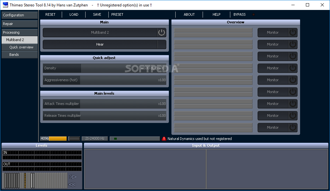This screenshot has width=330, height=191.
Task: Click the first Overview meter bar
Action: [213, 32]
